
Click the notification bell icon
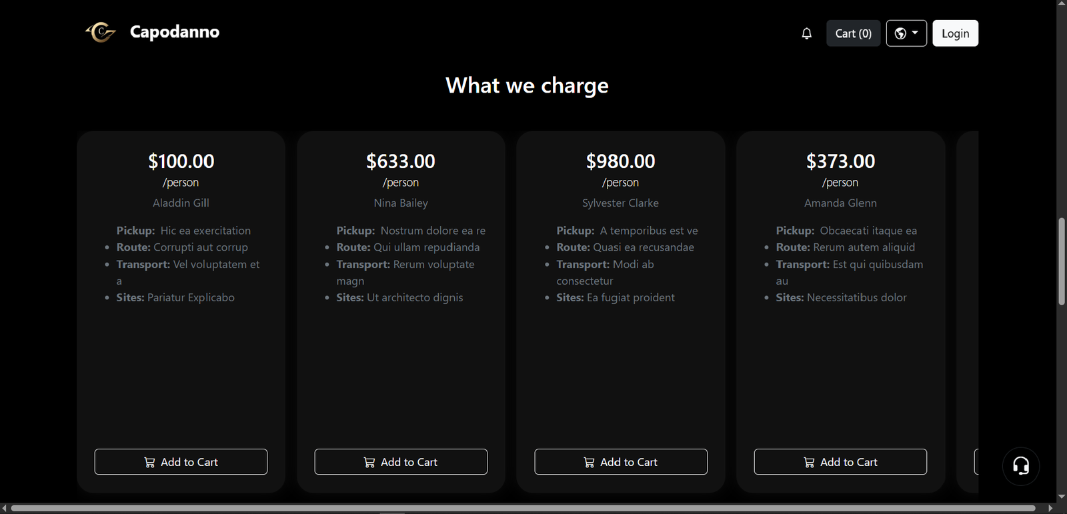(806, 33)
